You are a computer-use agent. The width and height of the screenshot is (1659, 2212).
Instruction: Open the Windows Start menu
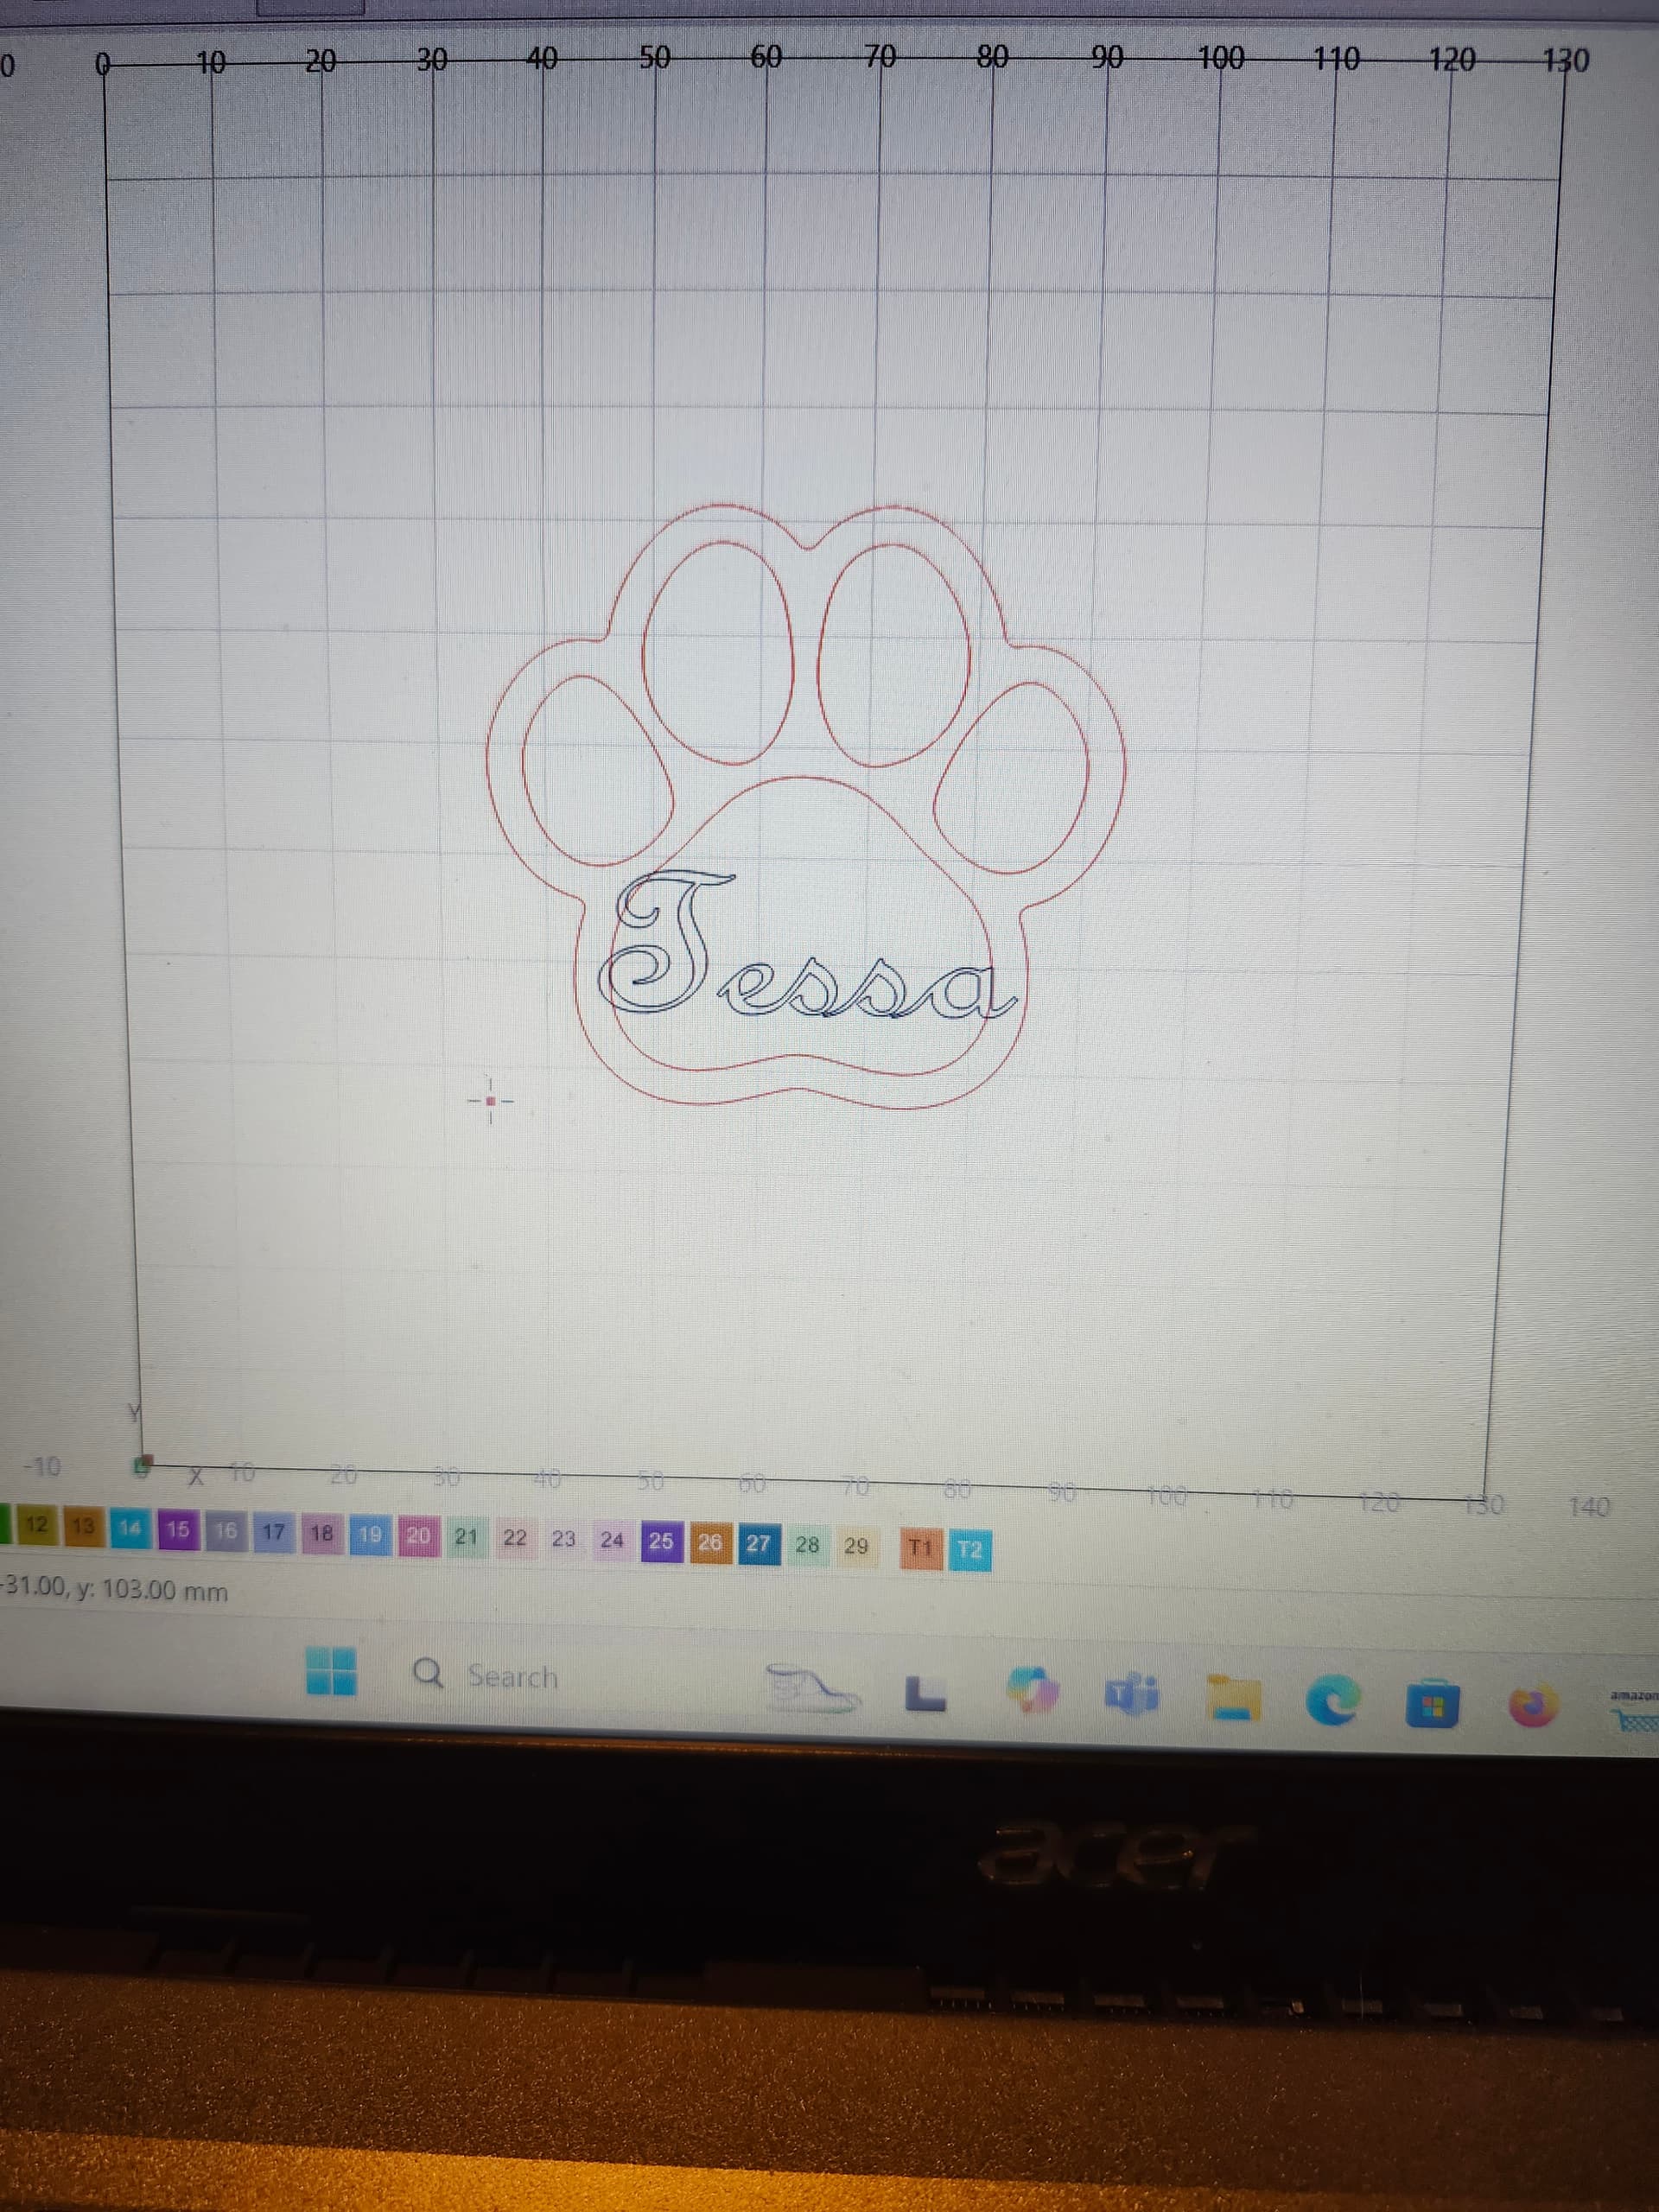pyautogui.click(x=331, y=1672)
